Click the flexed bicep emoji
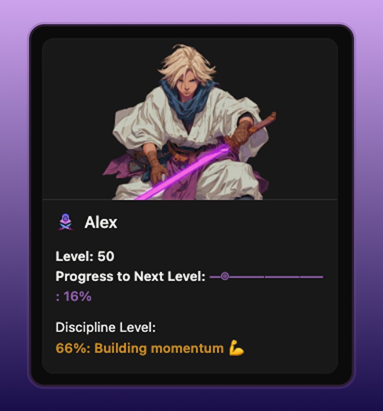383x411 pixels. coord(236,348)
